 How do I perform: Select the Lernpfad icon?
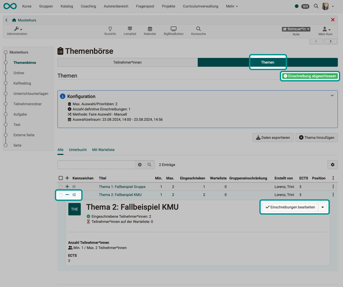click(x=130, y=31)
